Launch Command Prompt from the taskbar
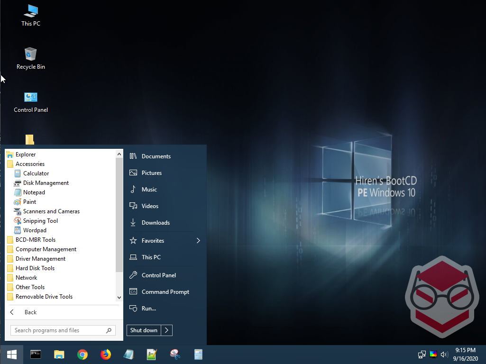Image resolution: width=486 pixels, height=364 pixels. [36, 355]
